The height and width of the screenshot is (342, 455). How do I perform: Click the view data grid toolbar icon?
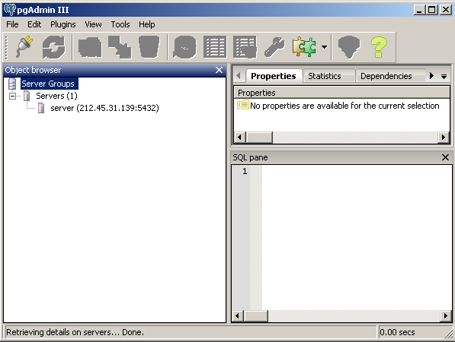[215, 47]
